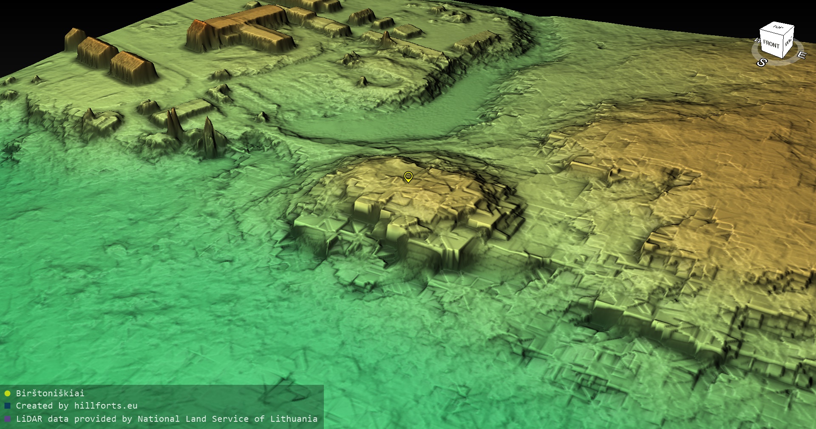Open the Created by hillforts.eu link

coord(76,406)
